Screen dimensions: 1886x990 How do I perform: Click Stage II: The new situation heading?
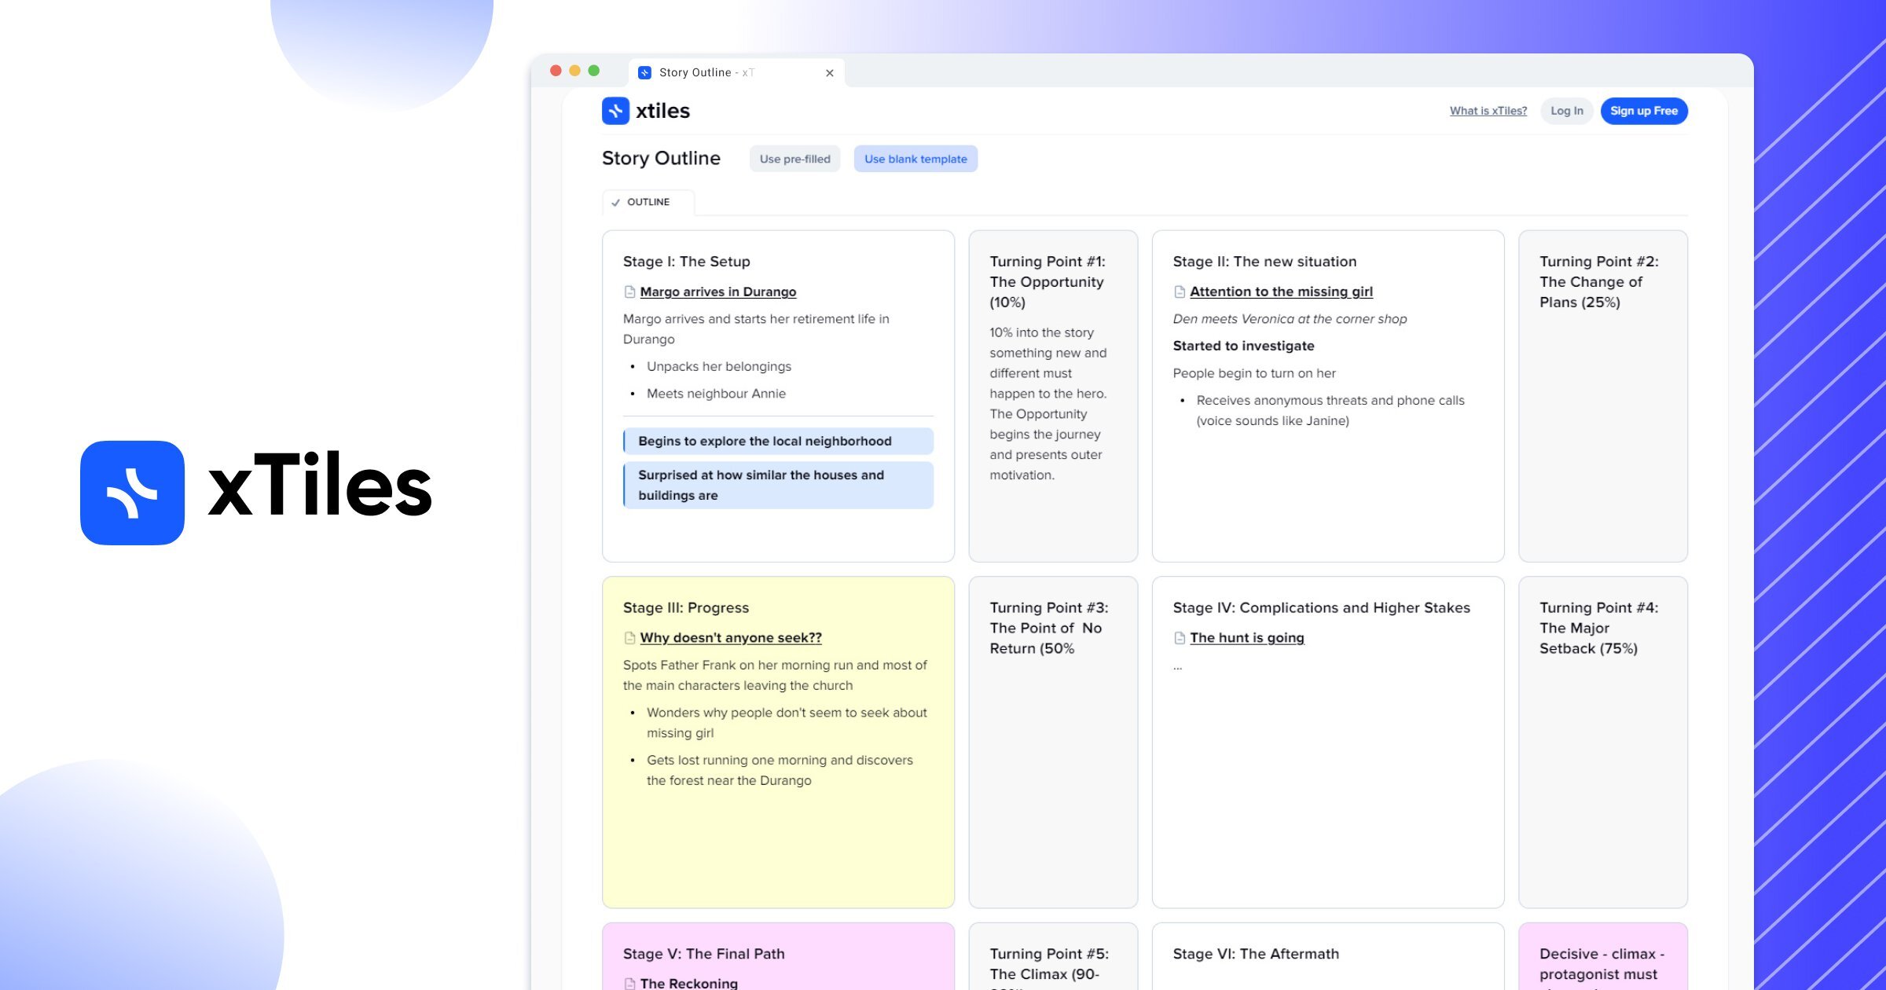pos(1264,262)
